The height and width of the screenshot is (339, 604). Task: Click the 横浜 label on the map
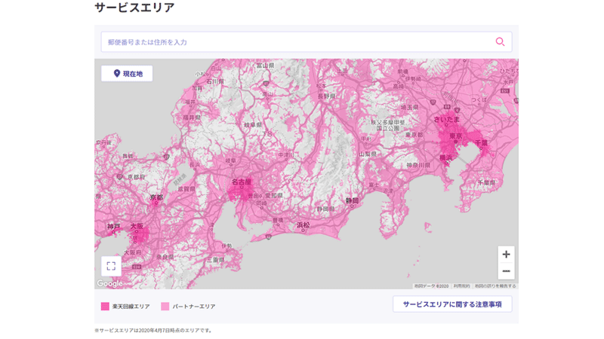[x=445, y=157]
